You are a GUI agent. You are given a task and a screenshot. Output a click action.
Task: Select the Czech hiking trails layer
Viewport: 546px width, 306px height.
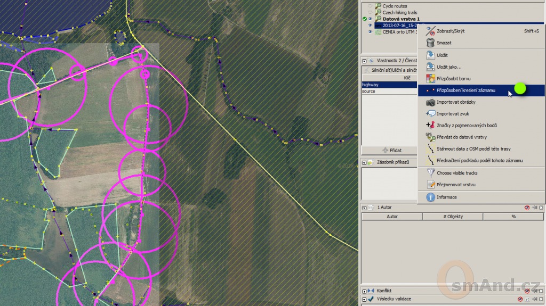(399, 13)
